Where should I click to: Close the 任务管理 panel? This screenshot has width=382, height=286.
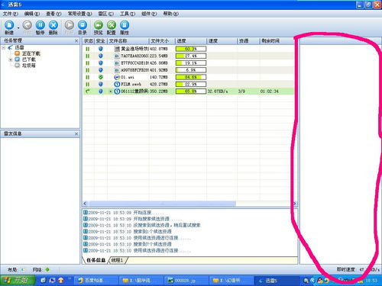click(76, 40)
